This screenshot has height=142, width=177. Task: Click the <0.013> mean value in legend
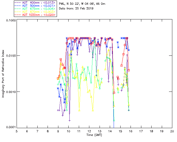point(49,2)
